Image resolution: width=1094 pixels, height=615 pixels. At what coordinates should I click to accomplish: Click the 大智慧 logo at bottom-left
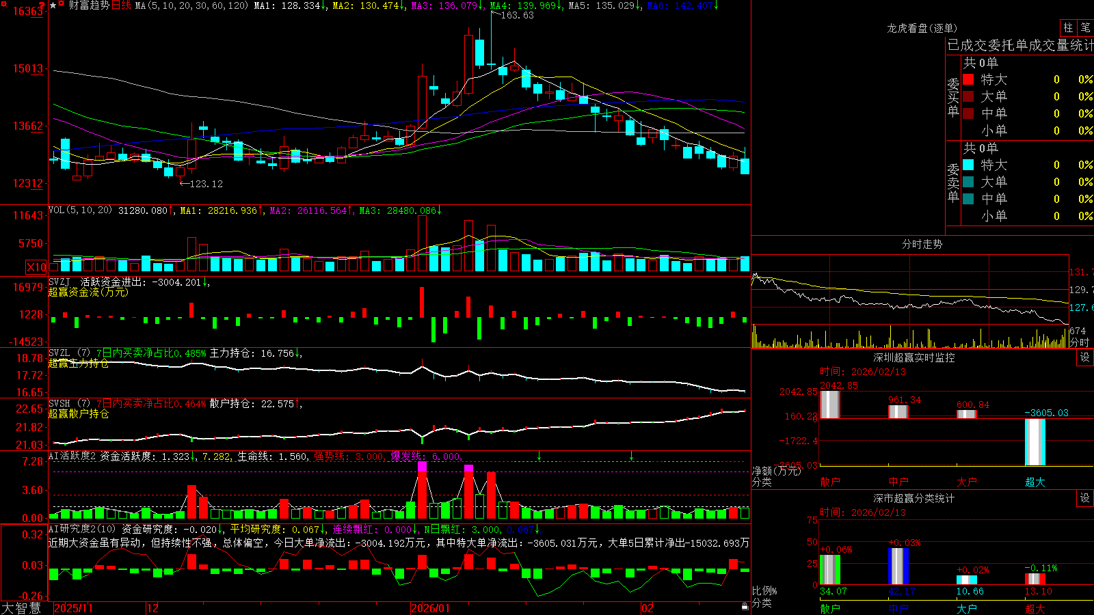[x=21, y=608]
